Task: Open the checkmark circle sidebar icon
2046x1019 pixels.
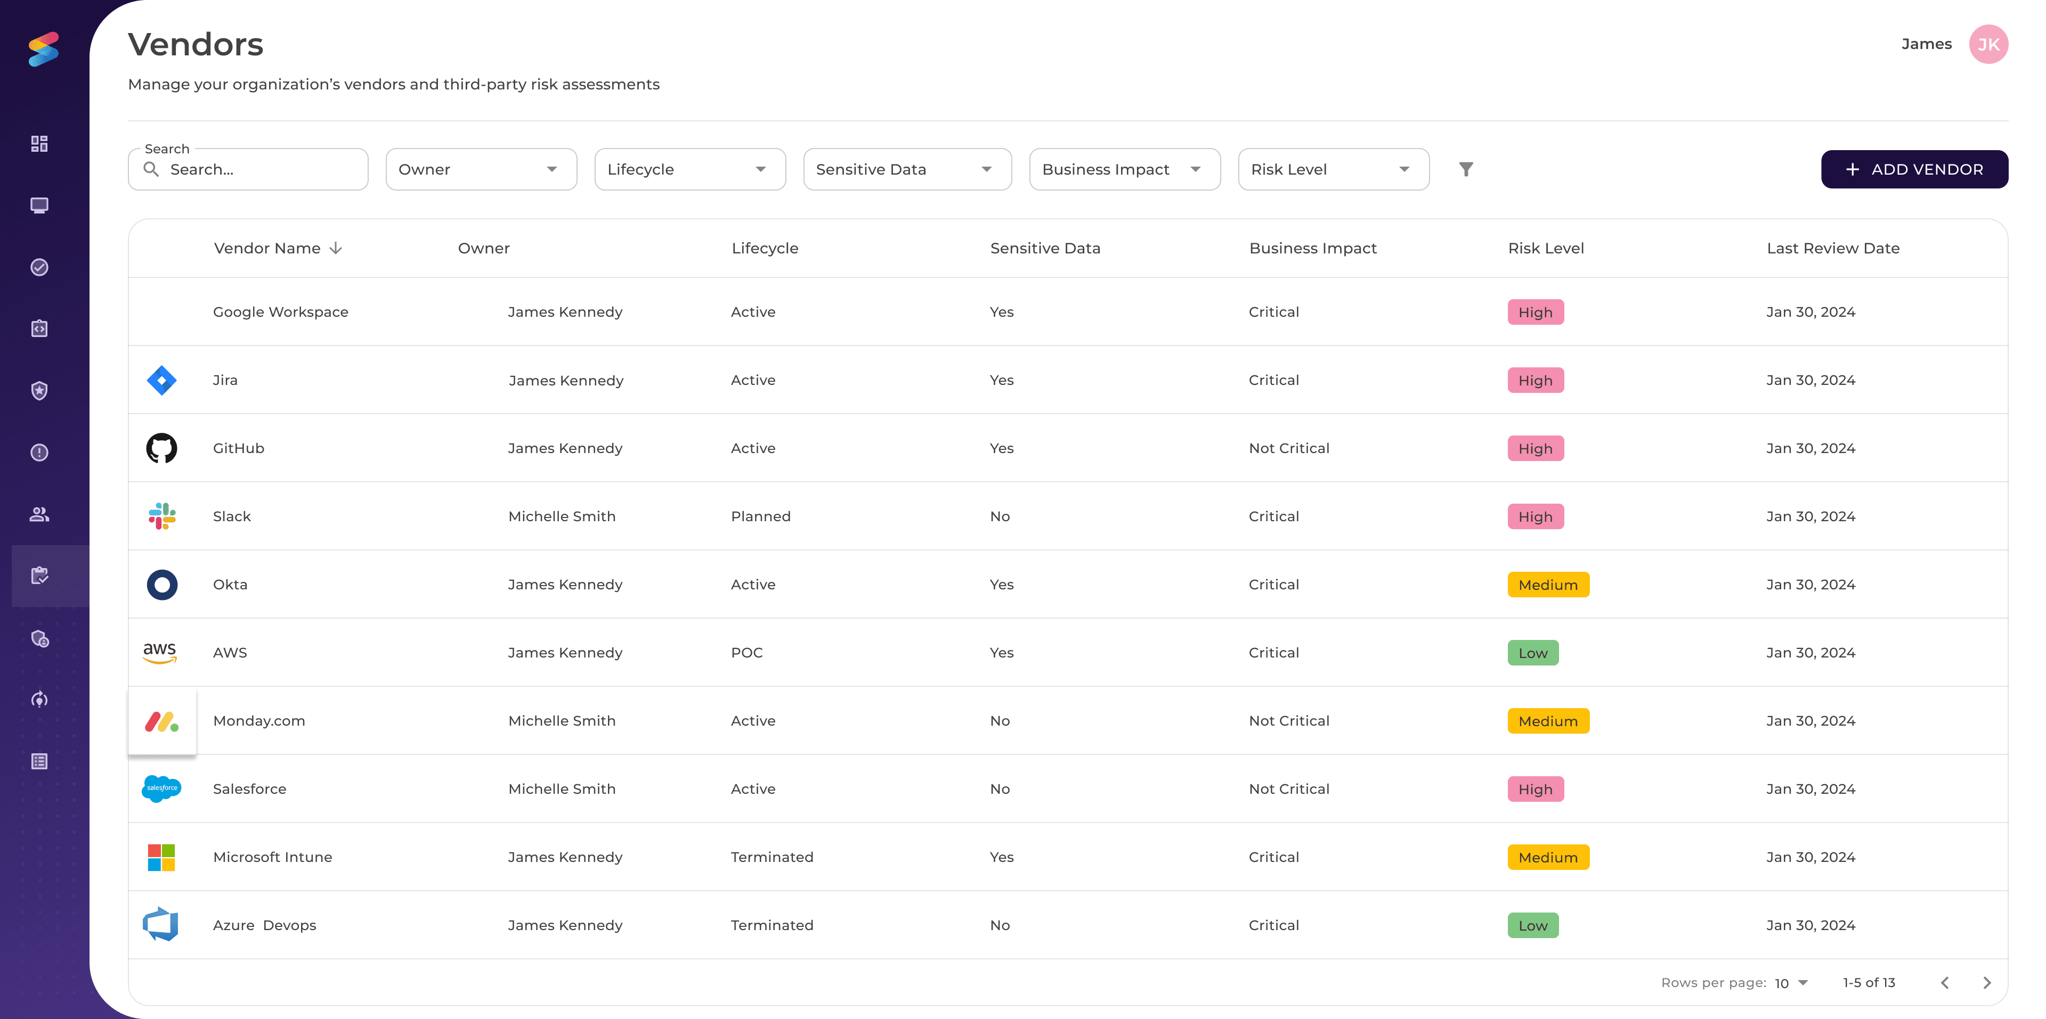Action: pos(39,267)
